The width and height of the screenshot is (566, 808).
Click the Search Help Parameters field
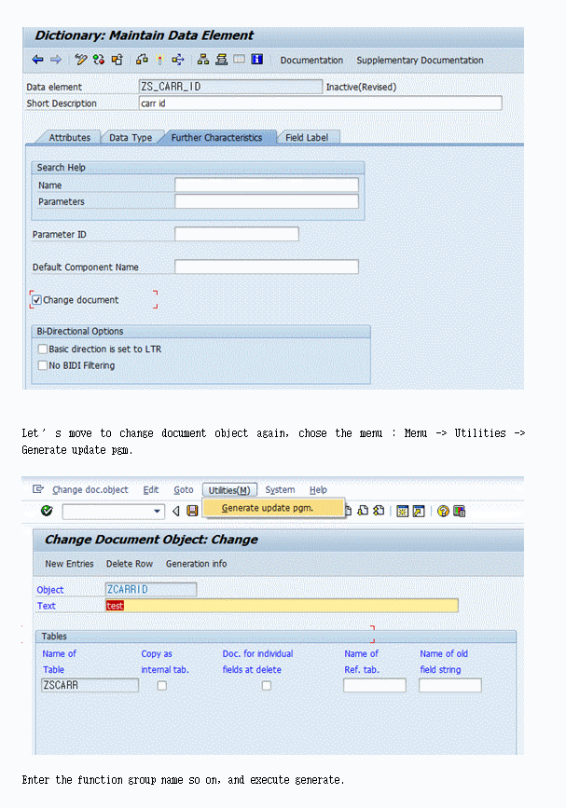pyautogui.click(x=267, y=201)
